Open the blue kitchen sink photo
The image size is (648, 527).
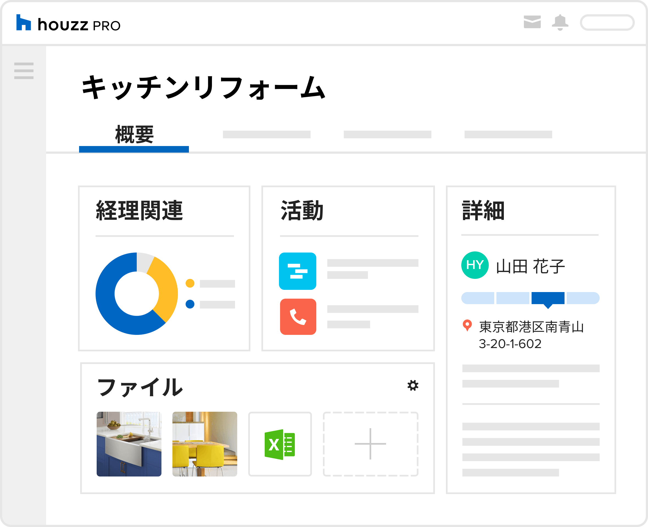(129, 444)
